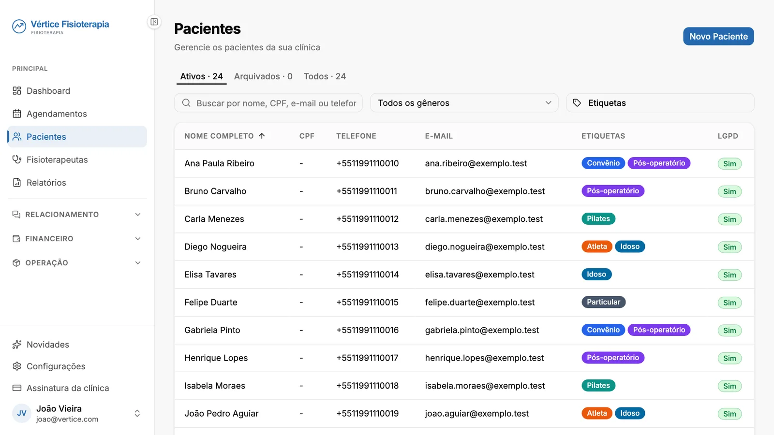Click the Agendamentos calendar icon

17,114
